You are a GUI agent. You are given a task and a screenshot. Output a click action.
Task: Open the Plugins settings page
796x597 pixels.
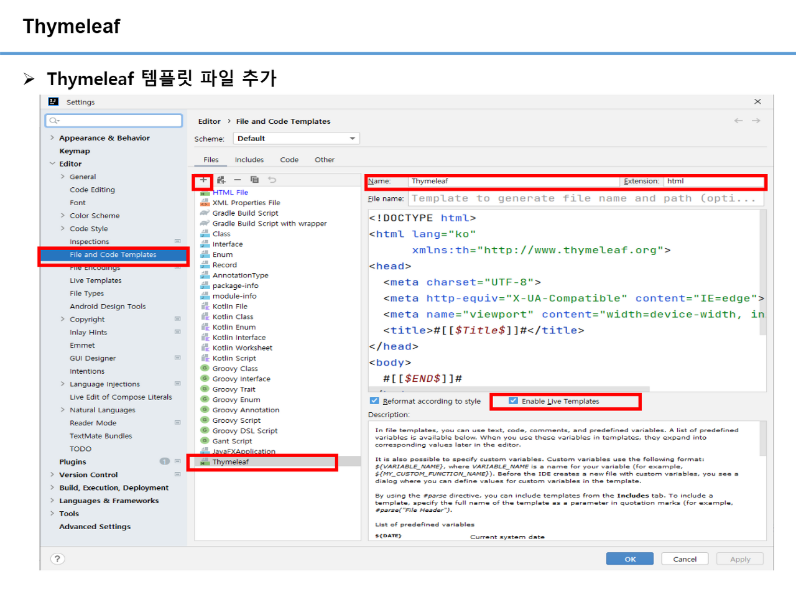click(73, 462)
